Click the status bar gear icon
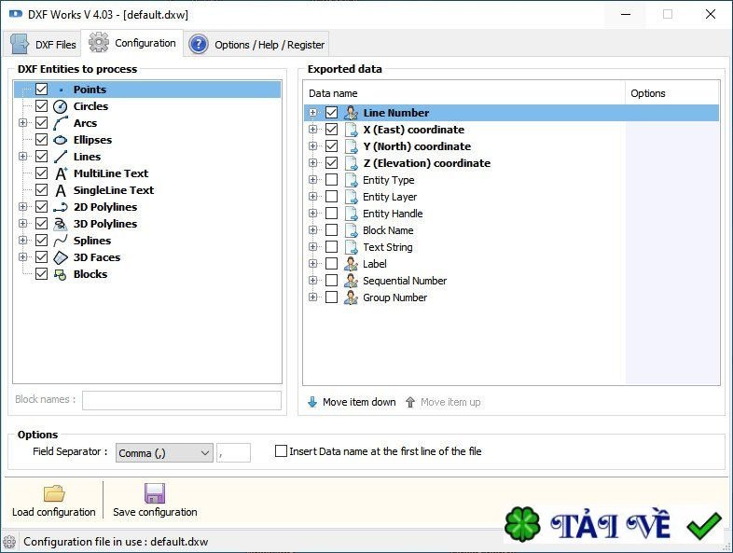Screen dimensions: 733x553 [x=9, y=542]
